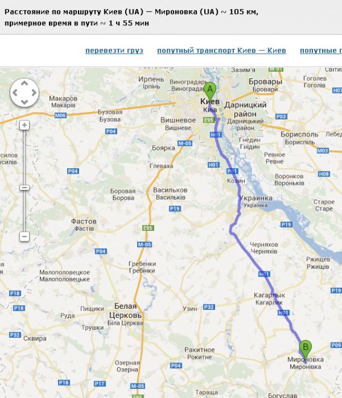This screenshot has width=342, height=398.
Task: Click the P32 road badge near Узин
Action: tap(209, 307)
